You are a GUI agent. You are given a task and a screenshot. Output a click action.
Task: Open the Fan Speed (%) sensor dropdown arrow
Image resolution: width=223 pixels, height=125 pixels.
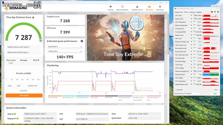point(191,29)
